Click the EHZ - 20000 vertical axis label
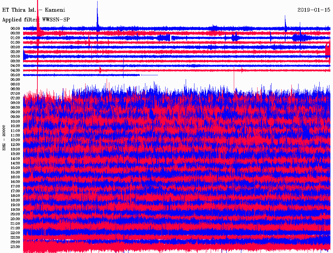The image size is (333, 253). click(x=4, y=137)
